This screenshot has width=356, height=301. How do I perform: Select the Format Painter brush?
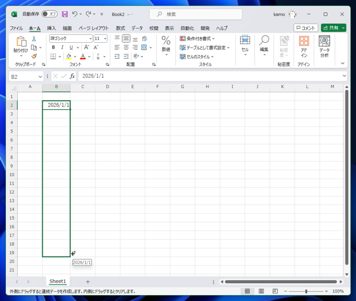(x=34, y=56)
